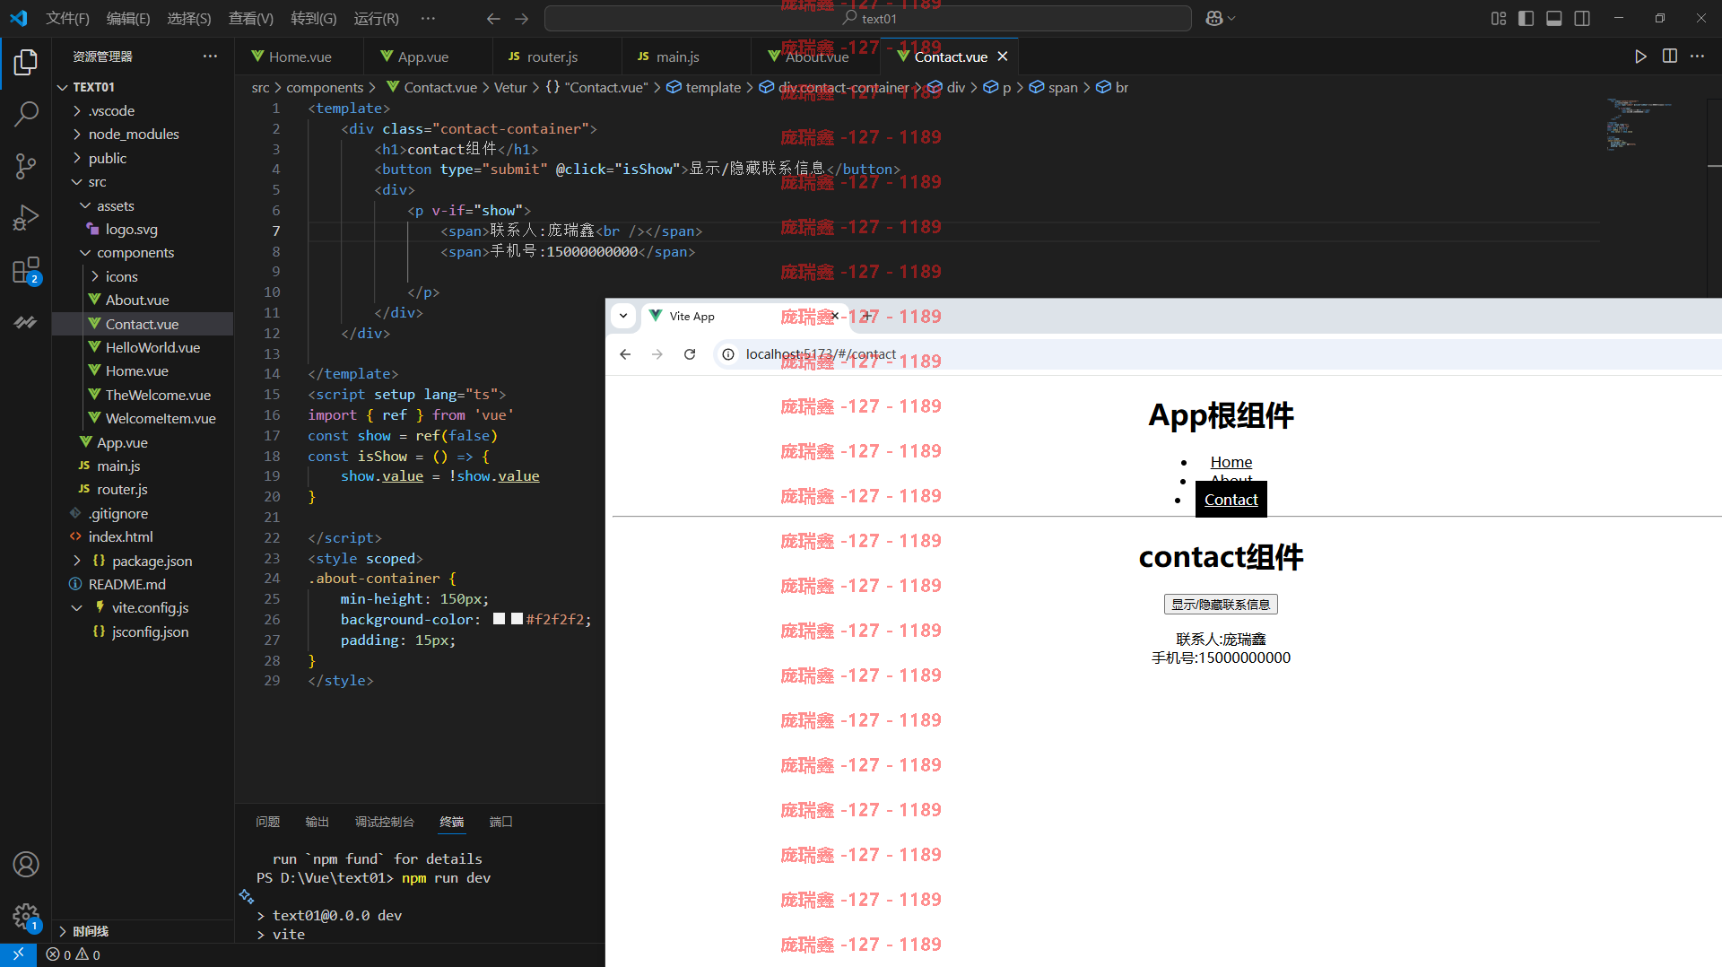Reload the browser page
Screen dimensions: 1722x967
coord(690,354)
